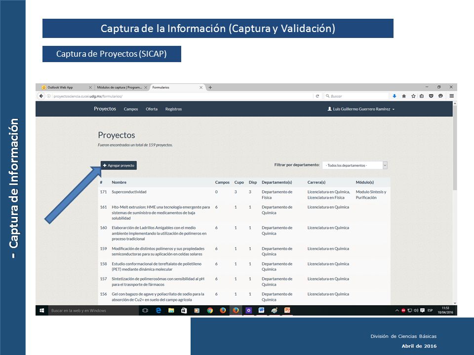This screenshot has height=355, width=474.
Task: Click the Carrera(s) column header
Action: [x=316, y=182]
